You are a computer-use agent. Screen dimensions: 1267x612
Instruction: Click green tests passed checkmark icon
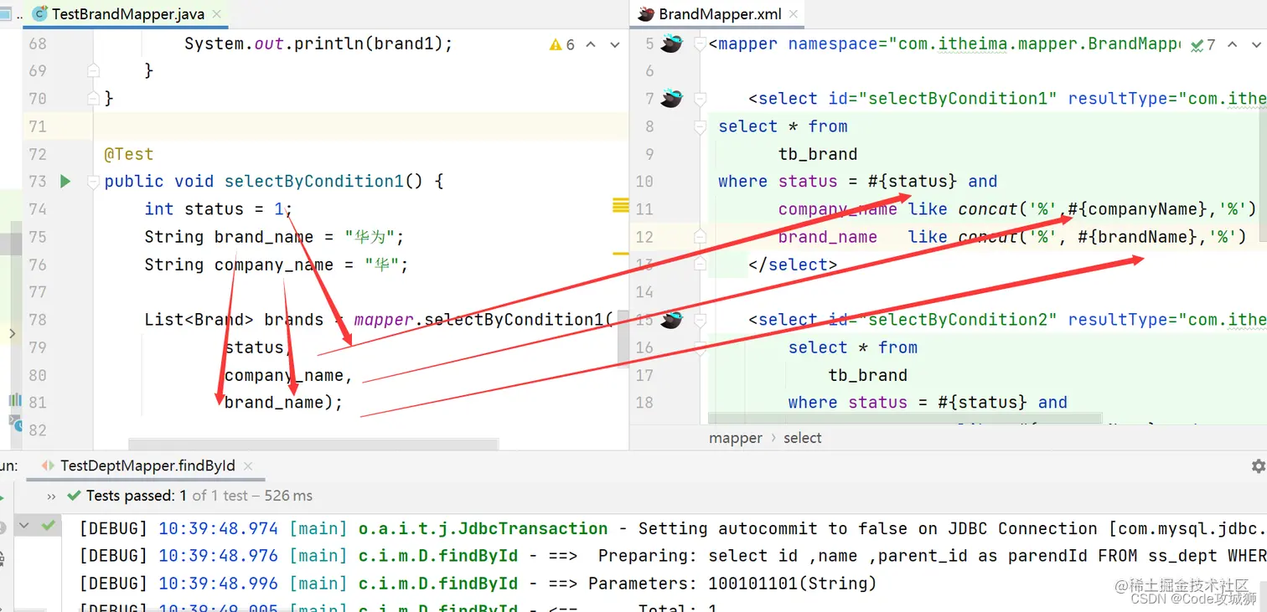pos(75,496)
